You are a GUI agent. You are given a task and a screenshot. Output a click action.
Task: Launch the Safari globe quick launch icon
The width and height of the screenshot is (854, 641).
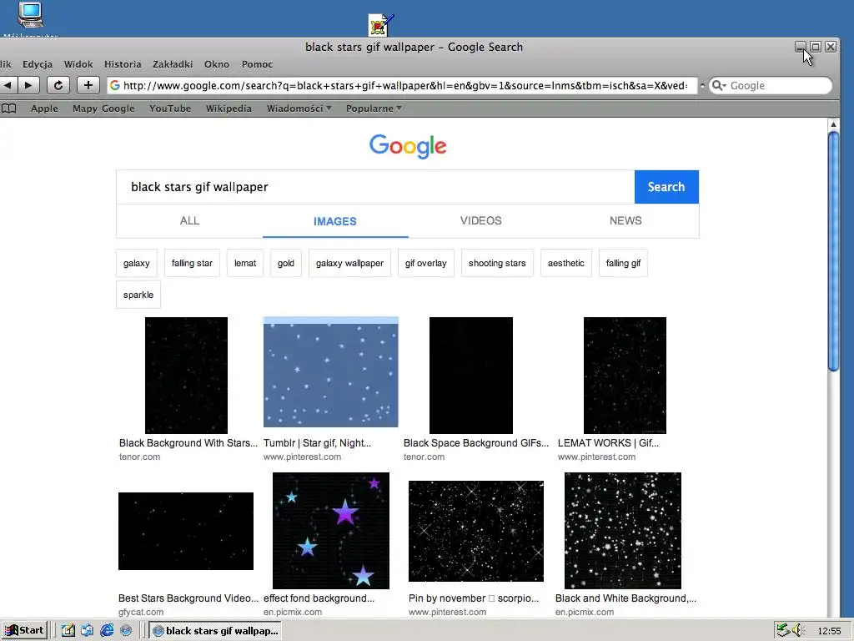[126, 630]
